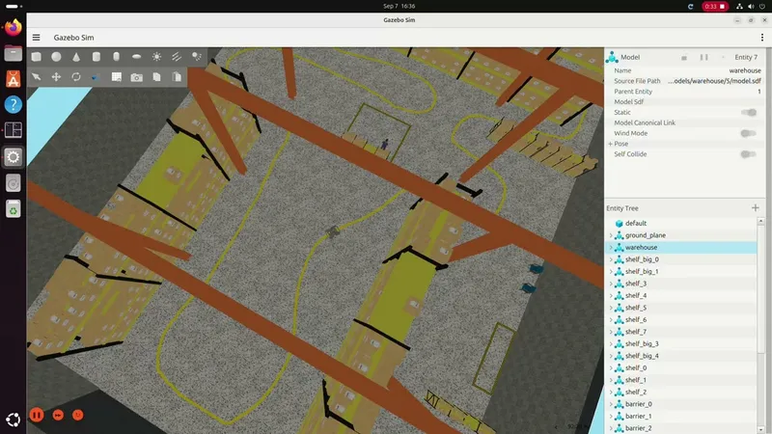Add a spot light
The width and height of the screenshot is (772, 434).
coord(197,57)
